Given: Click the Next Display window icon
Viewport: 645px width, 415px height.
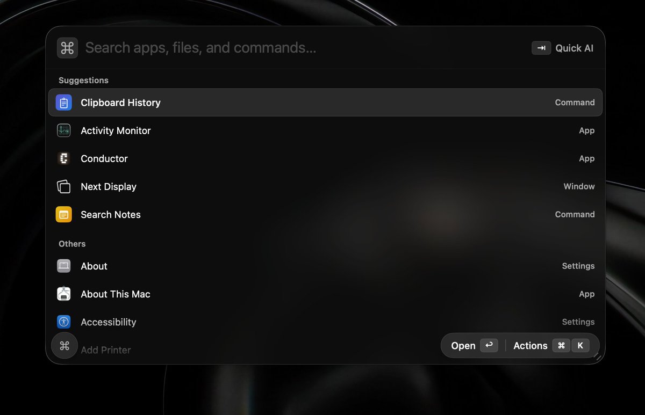Looking at the screenshot, I should [x=64, y=186].
